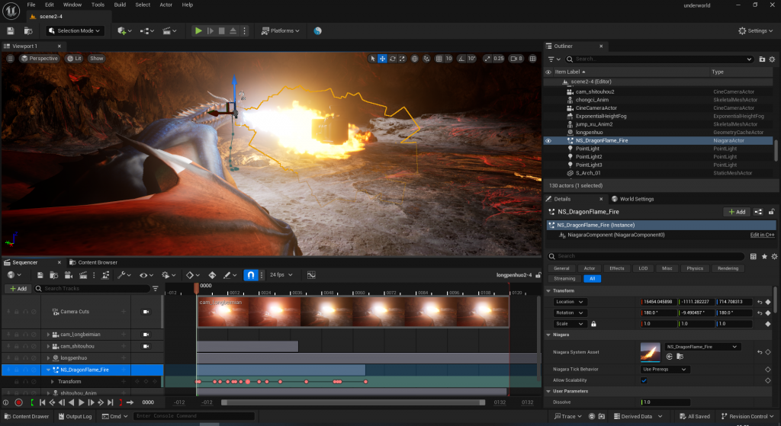Toggle the Sequencer snapping magnet icon

252,275
